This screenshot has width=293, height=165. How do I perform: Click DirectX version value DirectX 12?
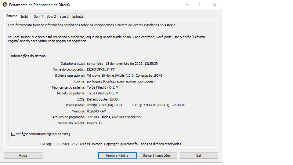[x=95, y=123]
